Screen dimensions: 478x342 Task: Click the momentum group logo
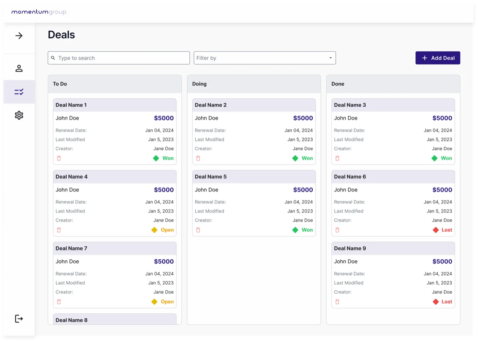pyautogui.click(x=39, y=12)
